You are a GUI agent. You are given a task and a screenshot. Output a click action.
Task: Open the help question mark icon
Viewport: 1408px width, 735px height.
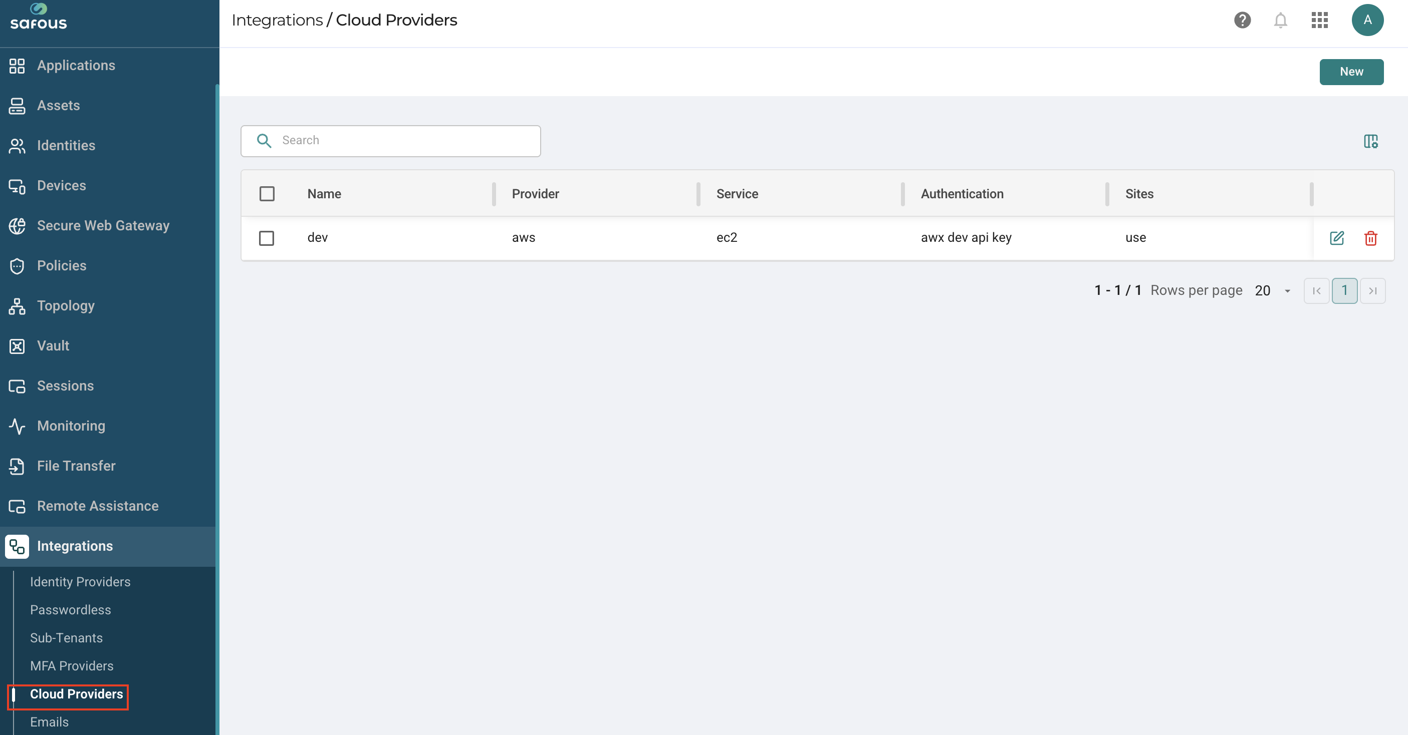tap(1242, 20)
